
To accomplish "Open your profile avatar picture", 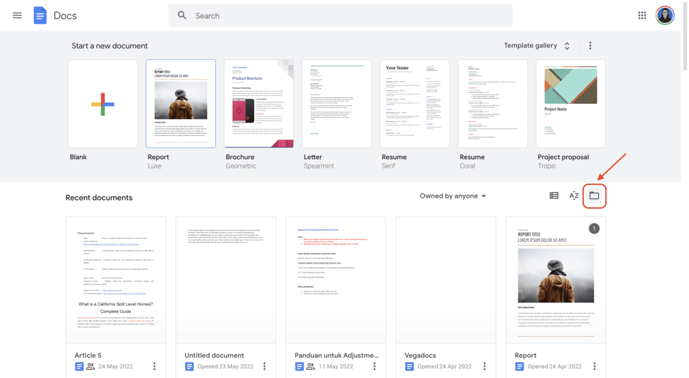I will coord(665,15).
